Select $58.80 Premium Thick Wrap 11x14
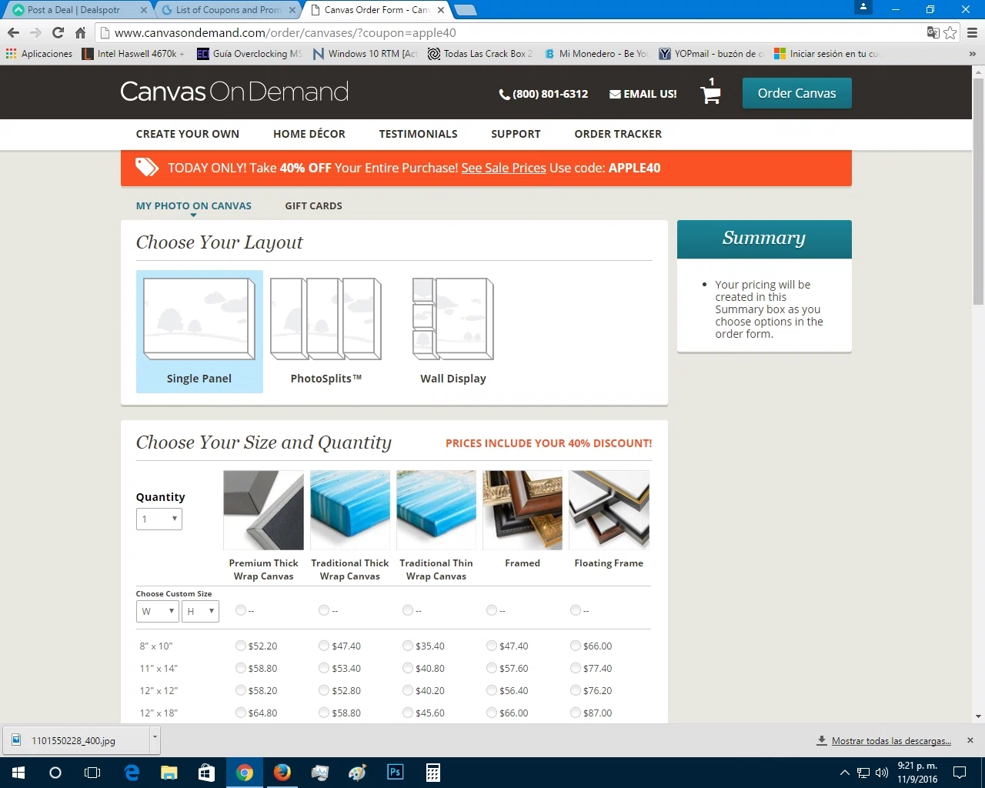This screenshot has width=985, height=788. pos(241,669)
